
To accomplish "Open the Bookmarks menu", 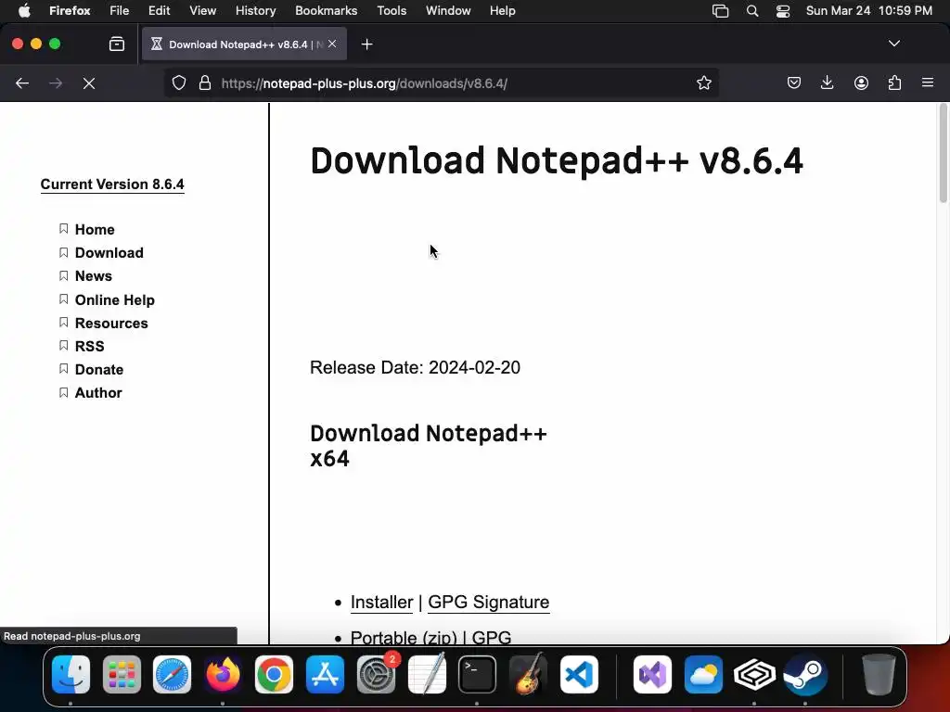I will click(x=326, y=11).
